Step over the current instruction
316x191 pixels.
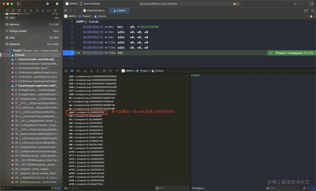click(85, 71)
